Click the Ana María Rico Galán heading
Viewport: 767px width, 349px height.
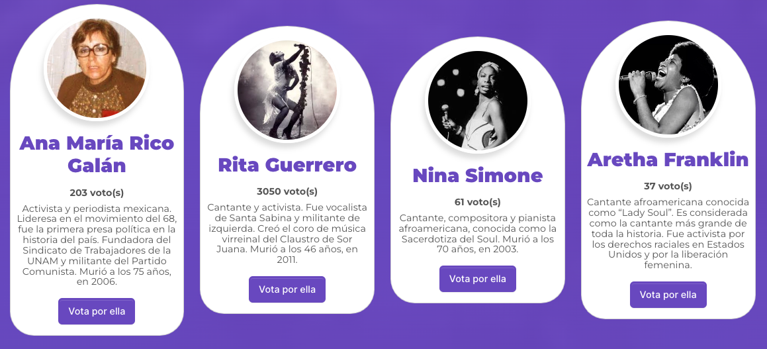coord(97,154)
